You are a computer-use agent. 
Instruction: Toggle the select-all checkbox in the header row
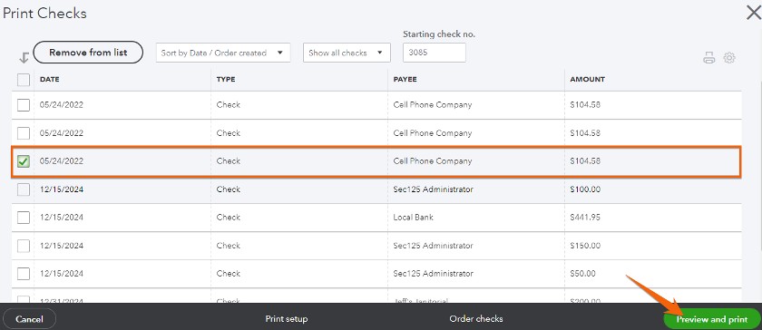tap(24, 79)
